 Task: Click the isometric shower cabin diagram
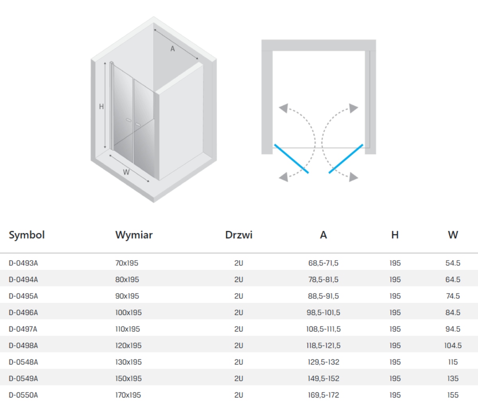[x=154, y=109]
